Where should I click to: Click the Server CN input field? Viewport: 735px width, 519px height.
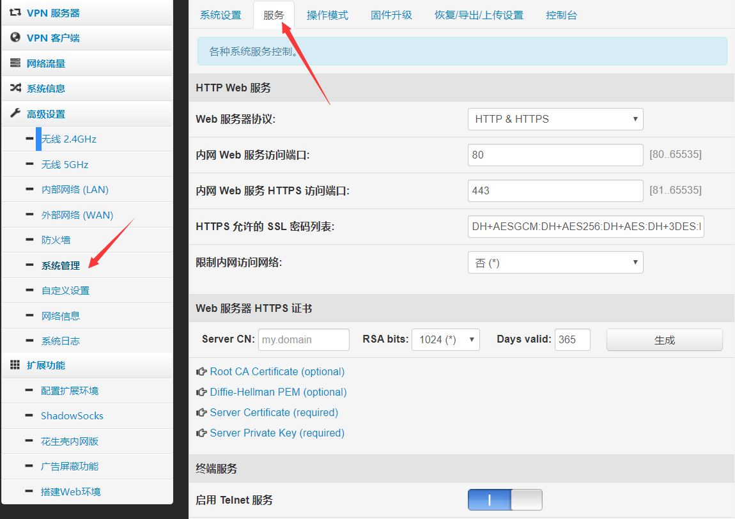304,340
